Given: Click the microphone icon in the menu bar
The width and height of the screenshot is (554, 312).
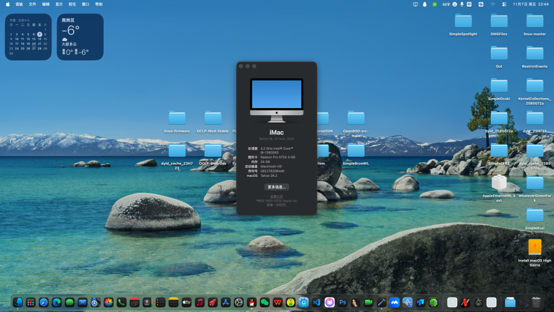Looking at the screenshot, I should (x=462, y=4).
